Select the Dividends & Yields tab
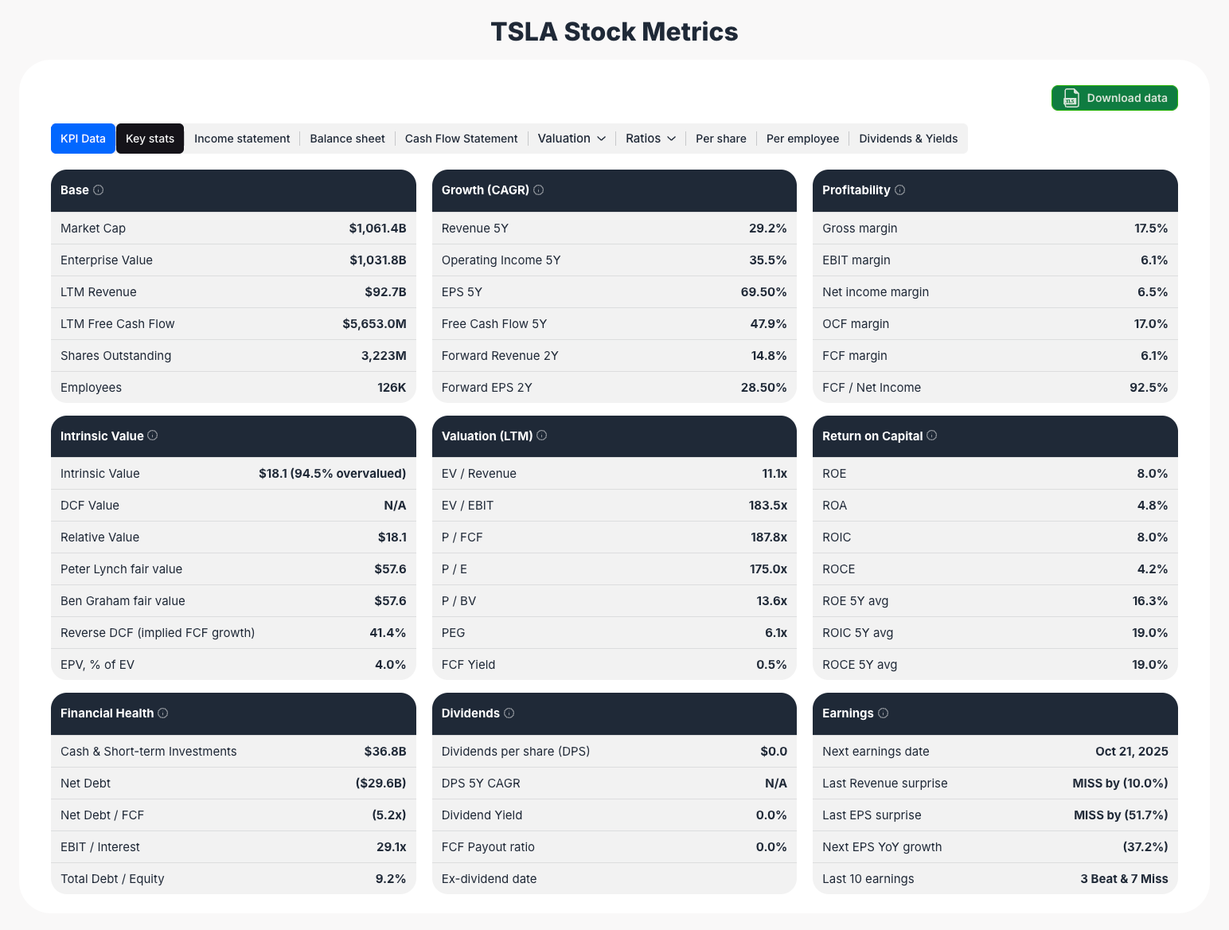1229x930 pixels. [x=908, y=138]
